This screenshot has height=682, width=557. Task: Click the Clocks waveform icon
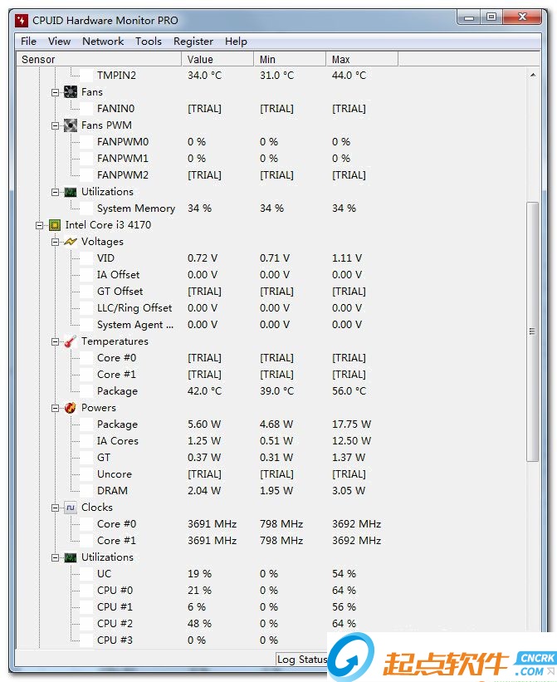pyautogui.click(x=71, y=508)
